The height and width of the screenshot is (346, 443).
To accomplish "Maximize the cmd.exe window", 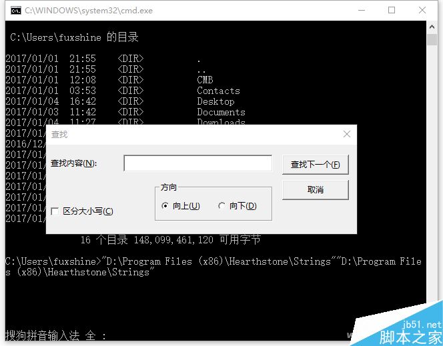I will click(392, 10).
